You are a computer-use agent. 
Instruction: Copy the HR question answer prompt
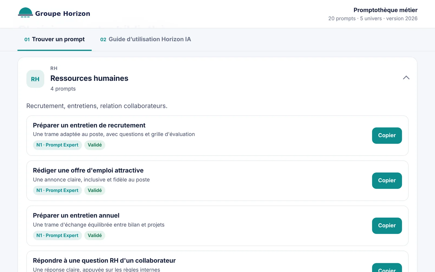[x=387, y=268]
